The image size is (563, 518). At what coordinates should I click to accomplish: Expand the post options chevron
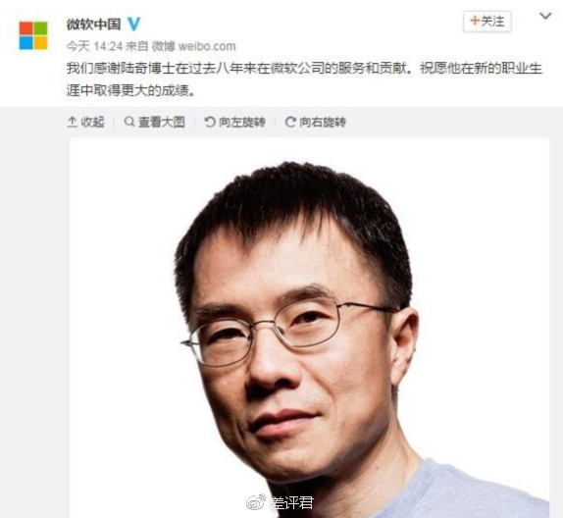pos(545,16)
